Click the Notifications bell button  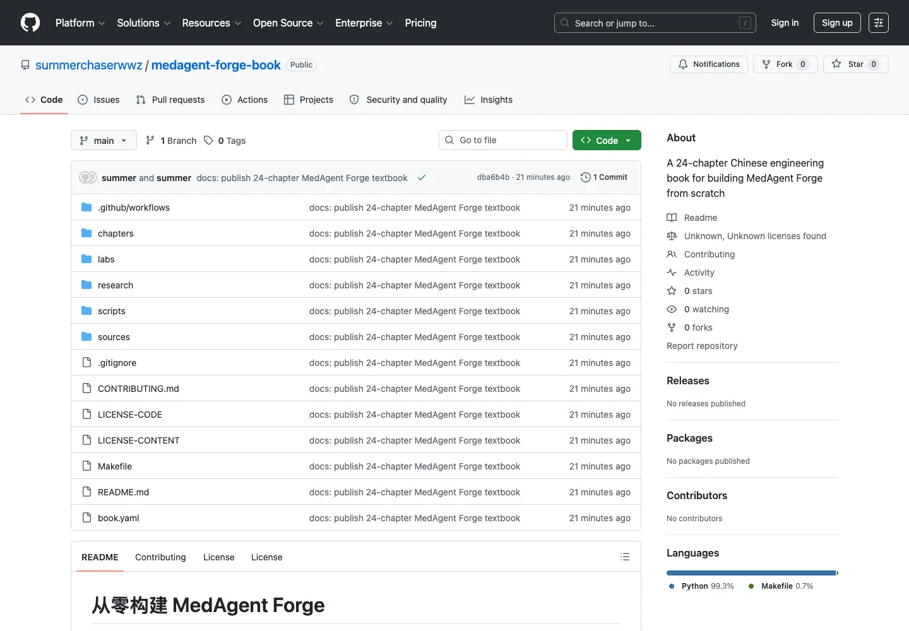(x=709, y=64)
